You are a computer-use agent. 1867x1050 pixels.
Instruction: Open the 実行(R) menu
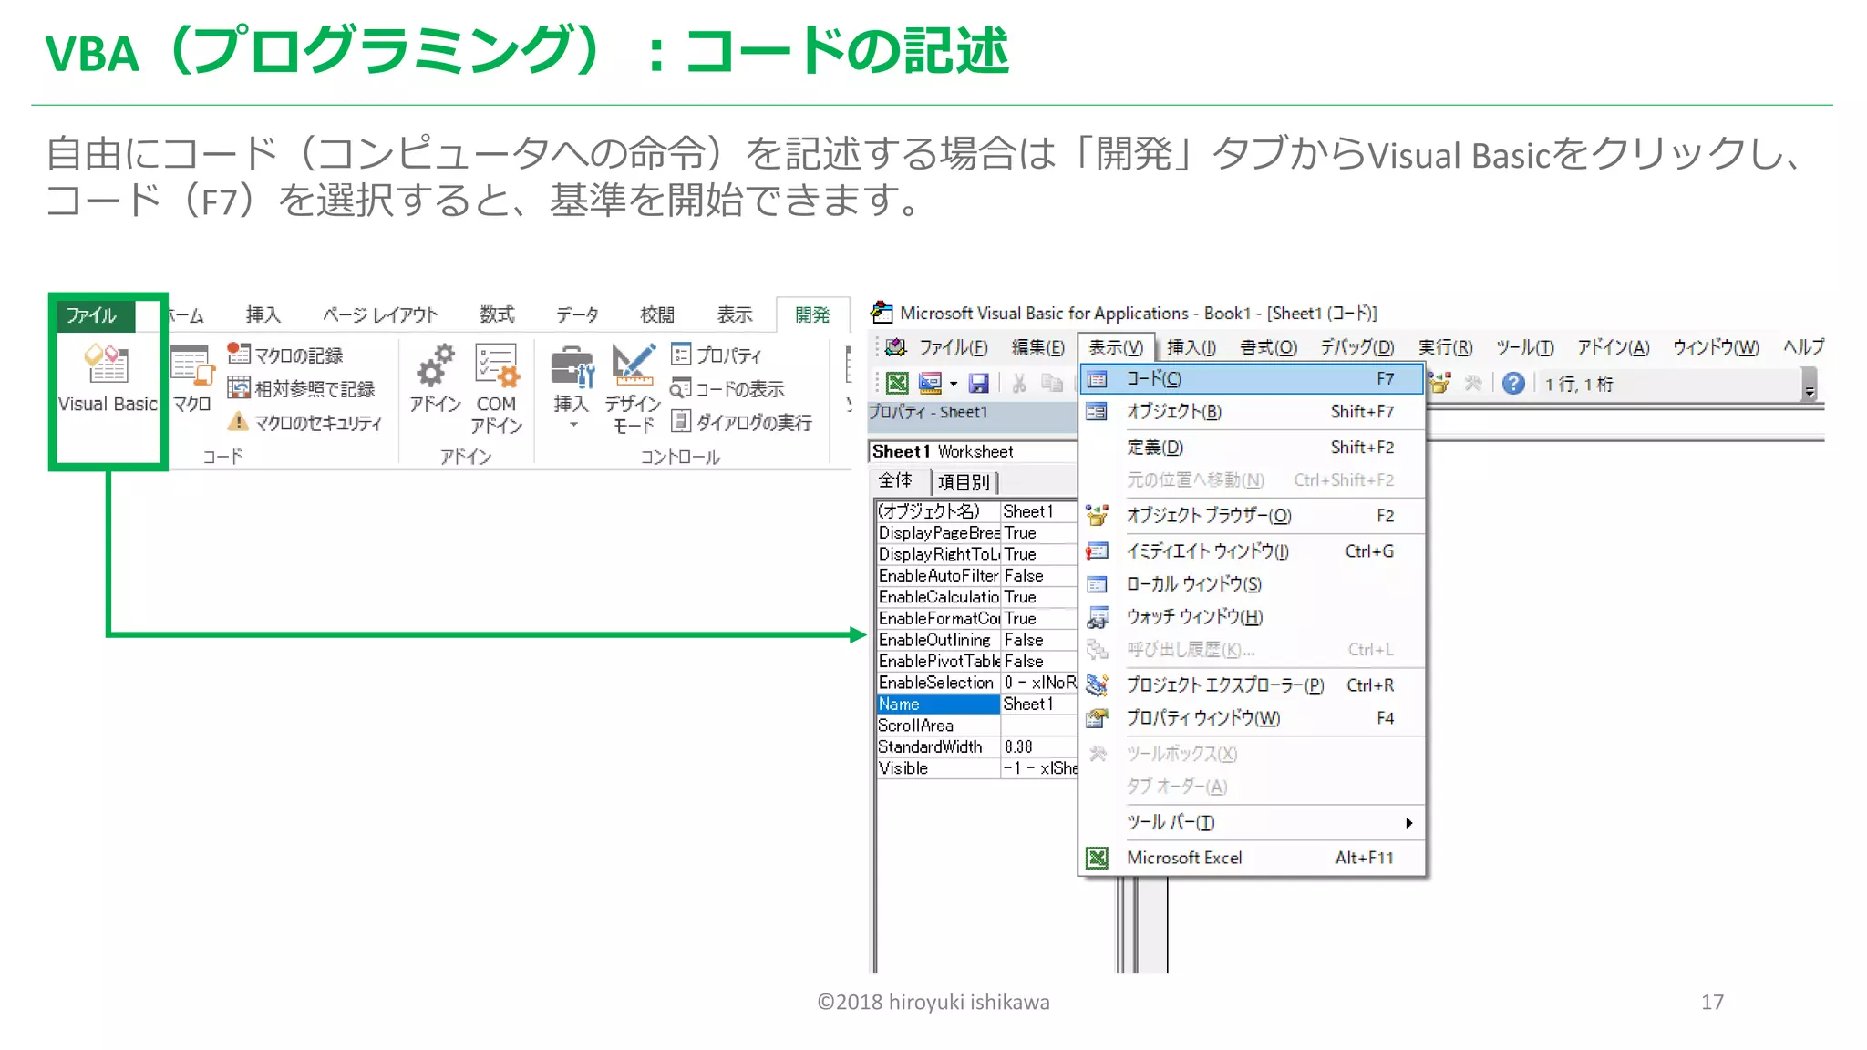1445,347
